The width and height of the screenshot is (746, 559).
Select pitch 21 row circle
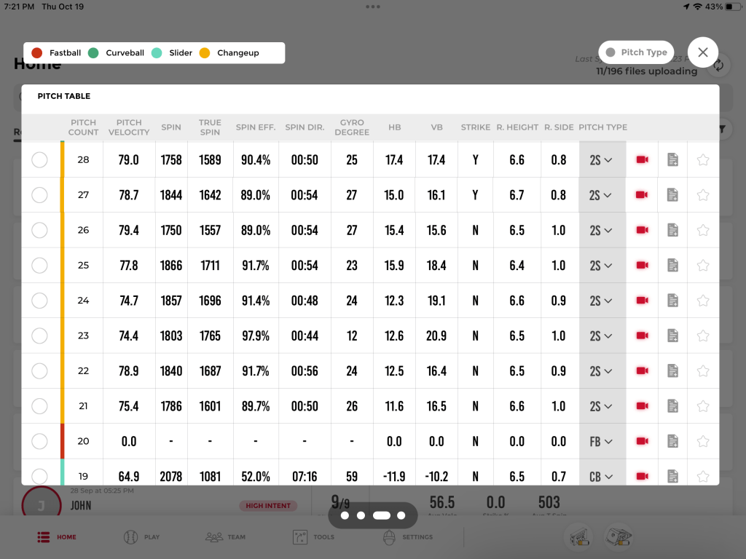[40, 406]
